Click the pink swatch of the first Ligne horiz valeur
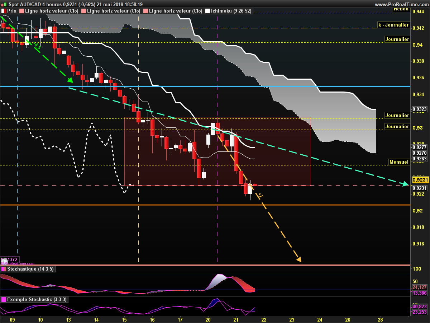Image resolution: width=430 pixels, height=323 pixels. [x=22, y=11]
